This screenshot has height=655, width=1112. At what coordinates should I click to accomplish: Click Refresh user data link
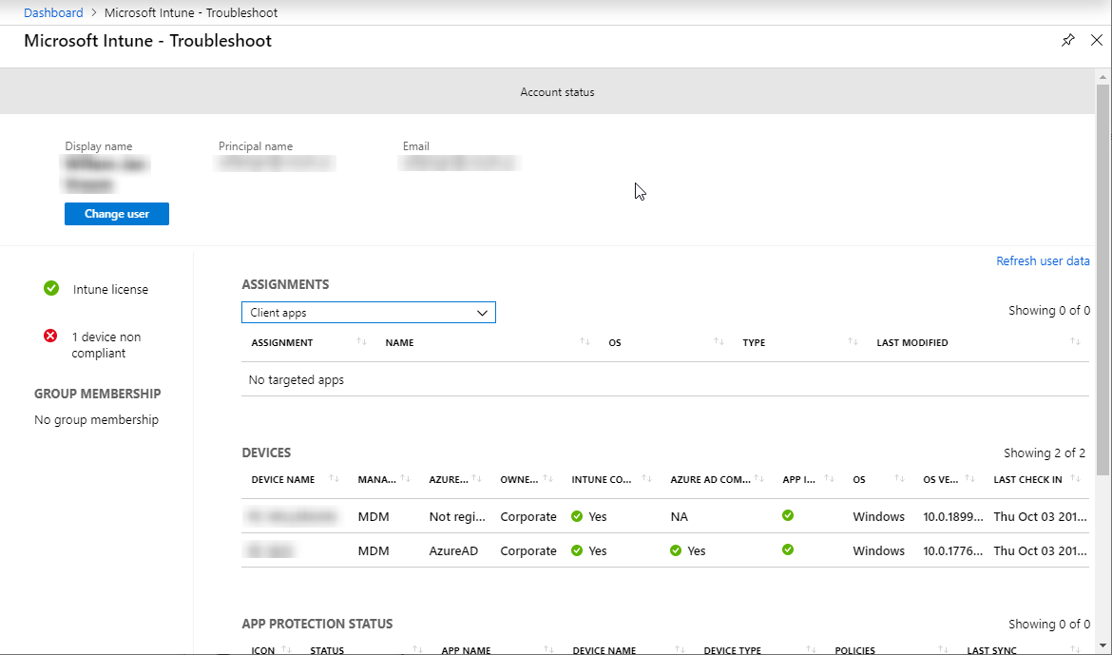click(x=1043, y=261)
